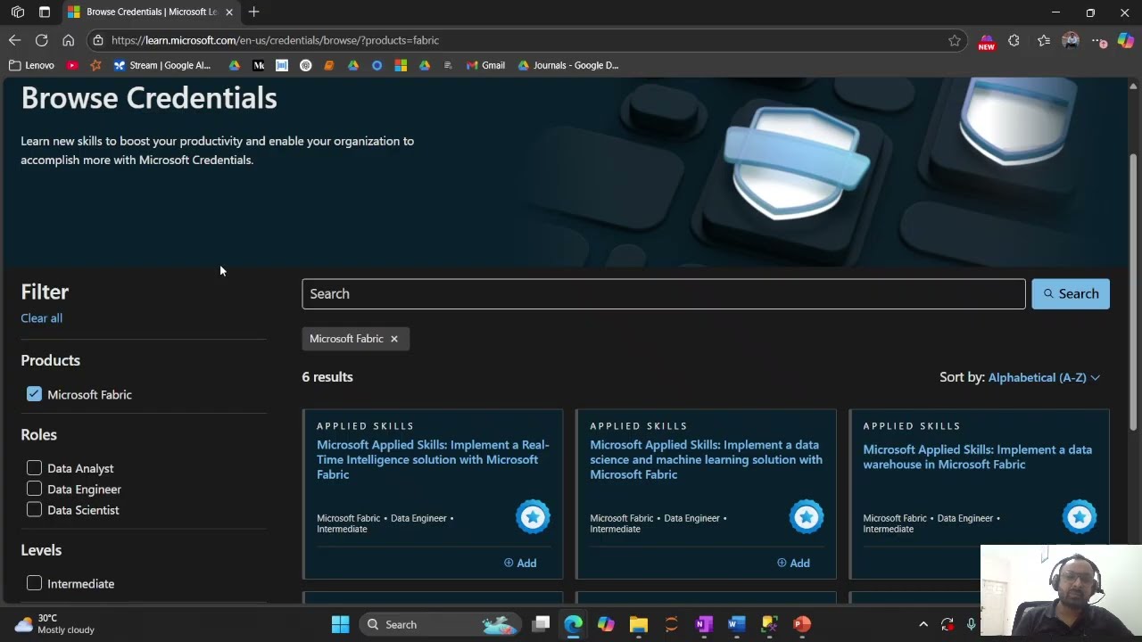Check the Intermediate level filter

pyautogui.click(x=34, y=583)
